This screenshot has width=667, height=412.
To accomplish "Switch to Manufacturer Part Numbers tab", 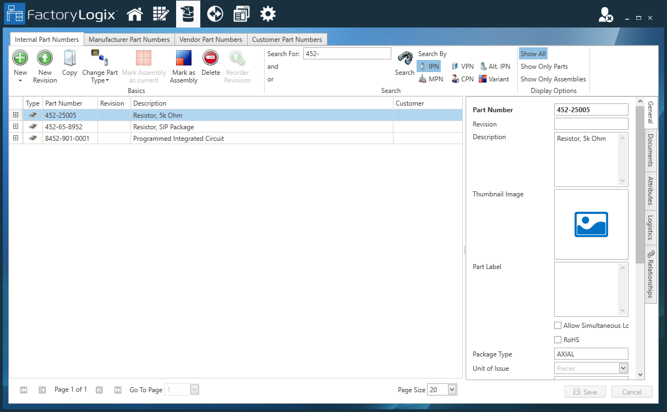I will click(x=129, y=40).
